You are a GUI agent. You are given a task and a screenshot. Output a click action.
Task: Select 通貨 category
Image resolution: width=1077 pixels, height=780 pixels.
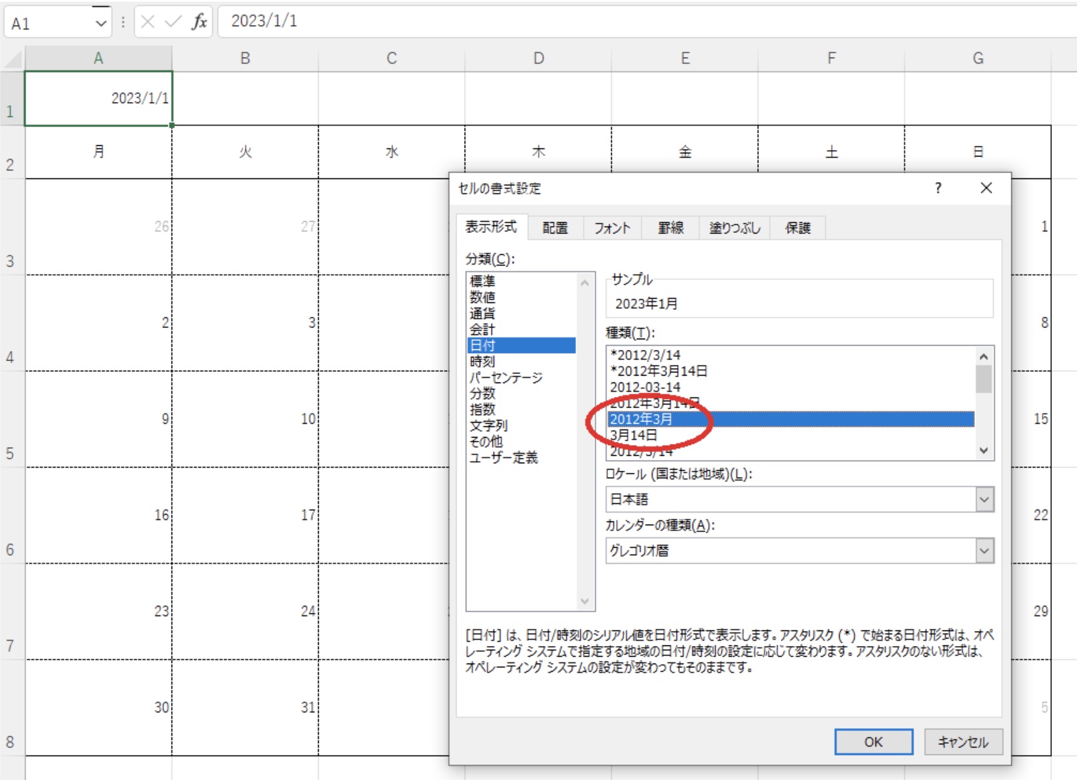pos(521,313)
